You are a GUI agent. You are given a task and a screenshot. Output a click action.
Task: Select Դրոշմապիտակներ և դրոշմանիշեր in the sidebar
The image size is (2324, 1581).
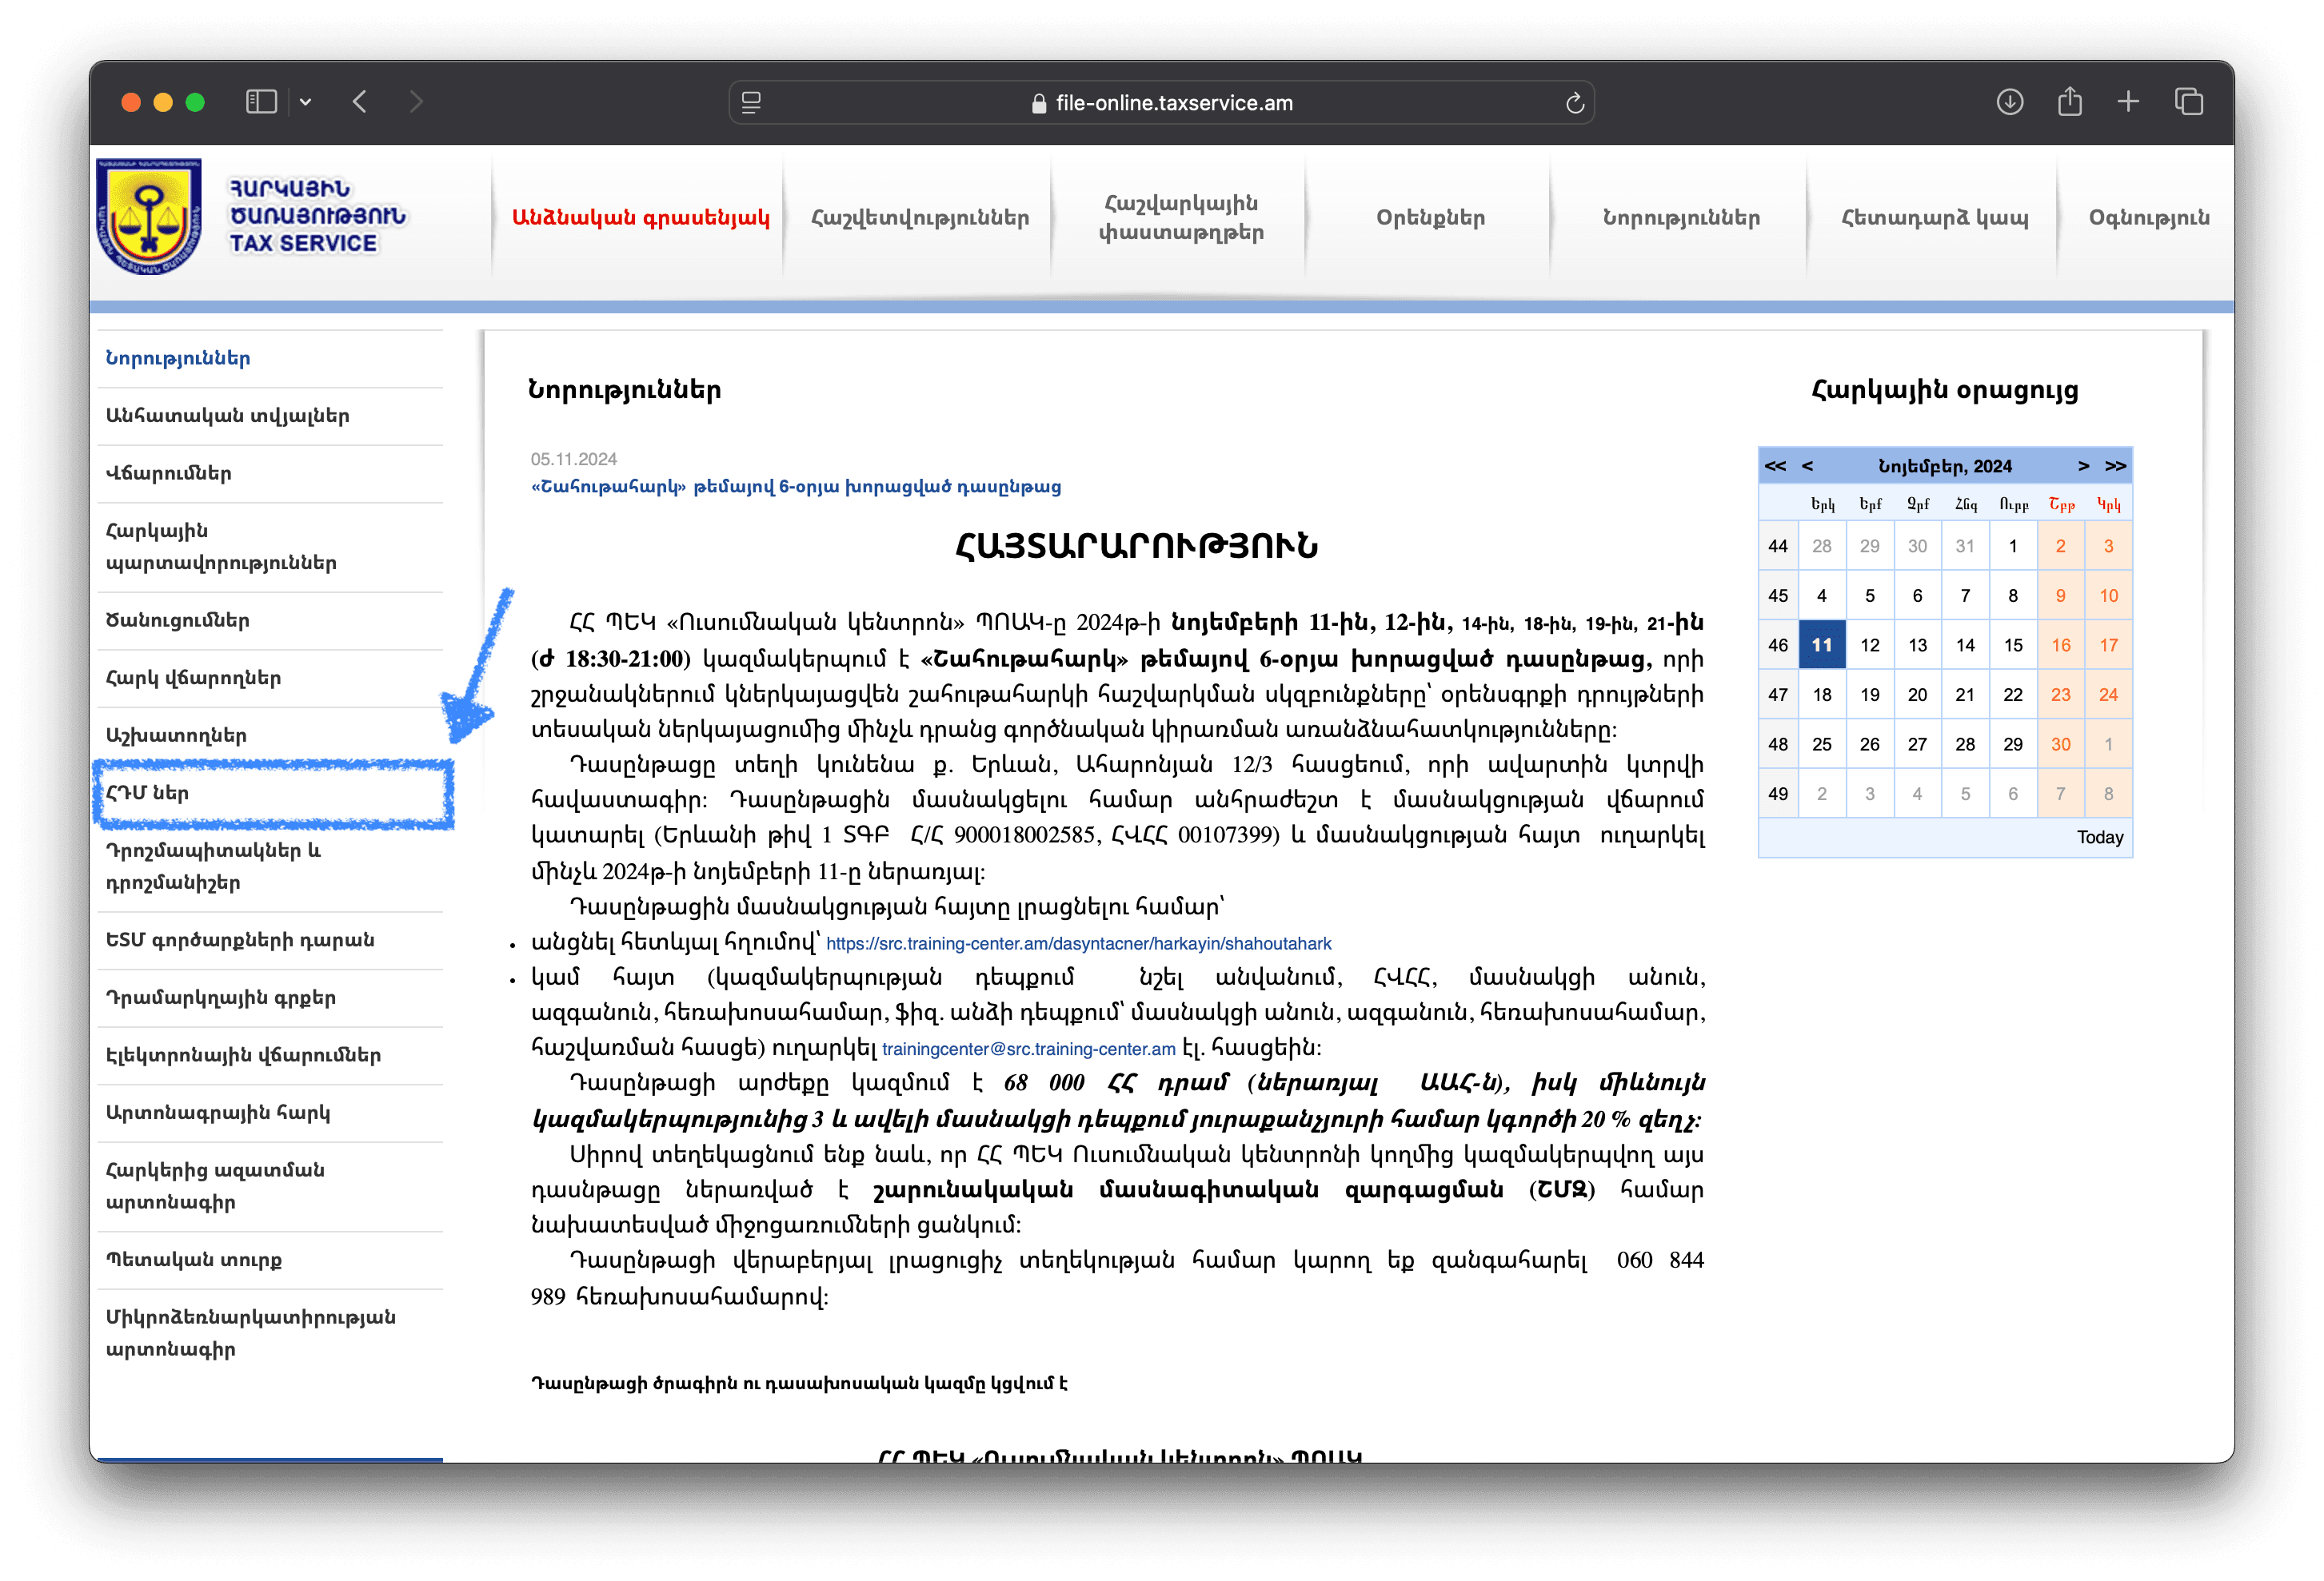270,866
